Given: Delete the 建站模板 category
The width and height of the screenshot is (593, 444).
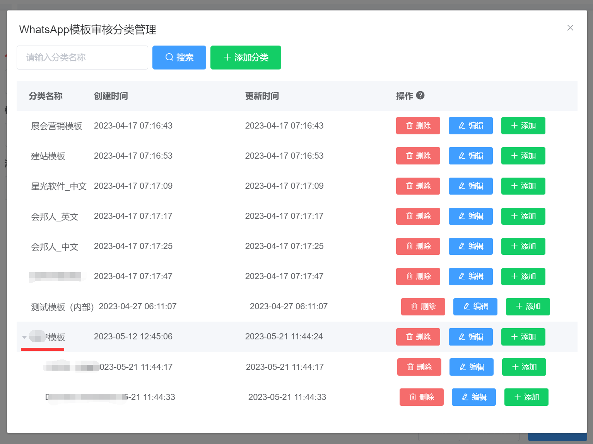Looking at the screenshot, I should point(418,156).
